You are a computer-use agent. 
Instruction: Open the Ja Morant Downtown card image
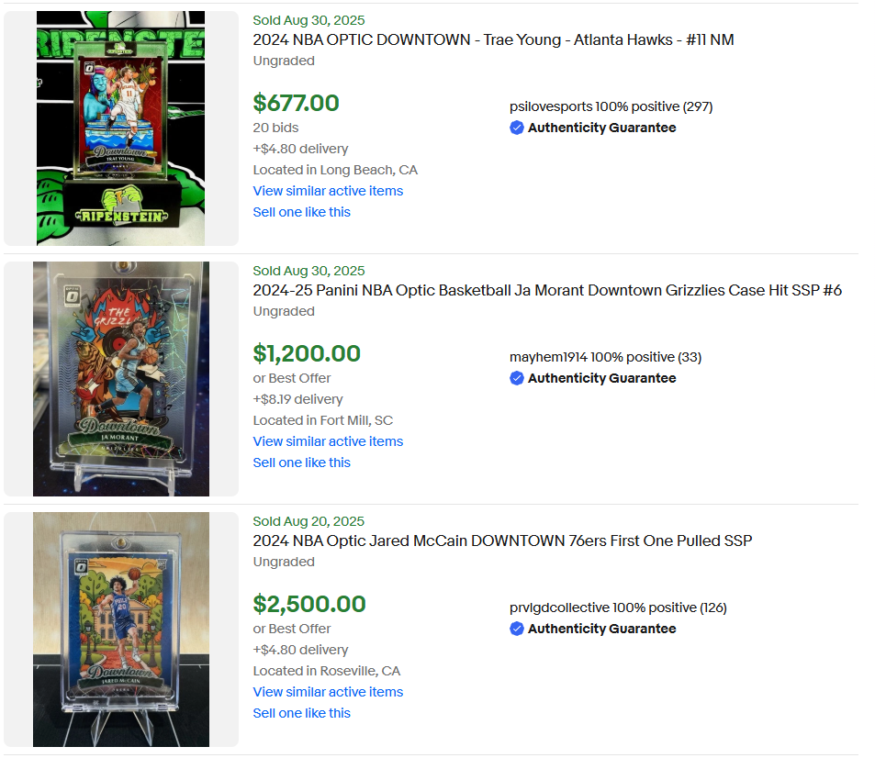coord(121,379)
